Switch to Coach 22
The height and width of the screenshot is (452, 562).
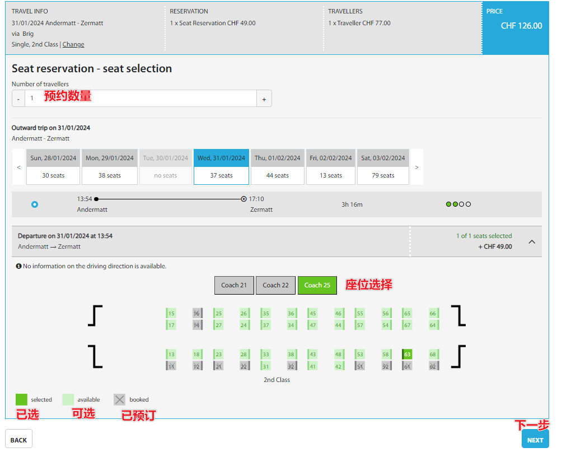tap(275, 285)
